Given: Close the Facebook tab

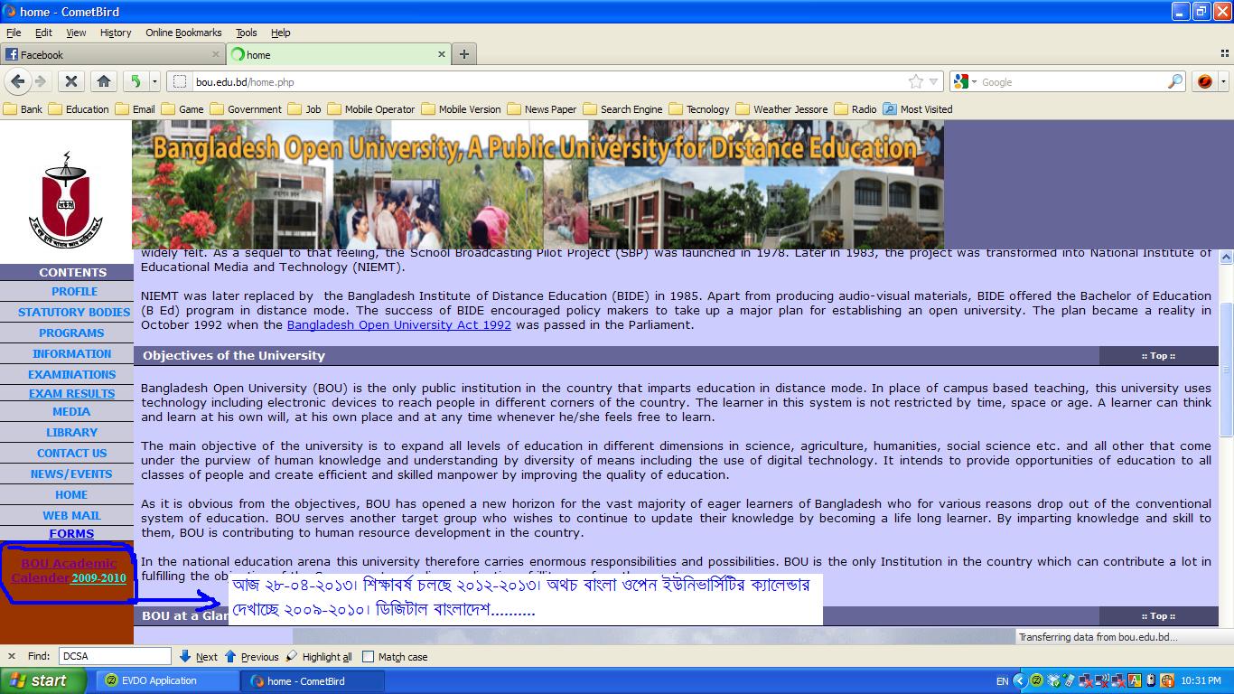Looking at the screenshot, I should point(214,54).
